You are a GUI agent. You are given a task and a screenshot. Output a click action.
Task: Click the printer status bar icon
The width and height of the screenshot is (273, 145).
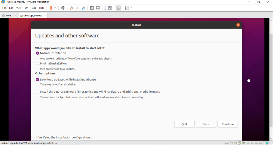(x=248, y=143)
